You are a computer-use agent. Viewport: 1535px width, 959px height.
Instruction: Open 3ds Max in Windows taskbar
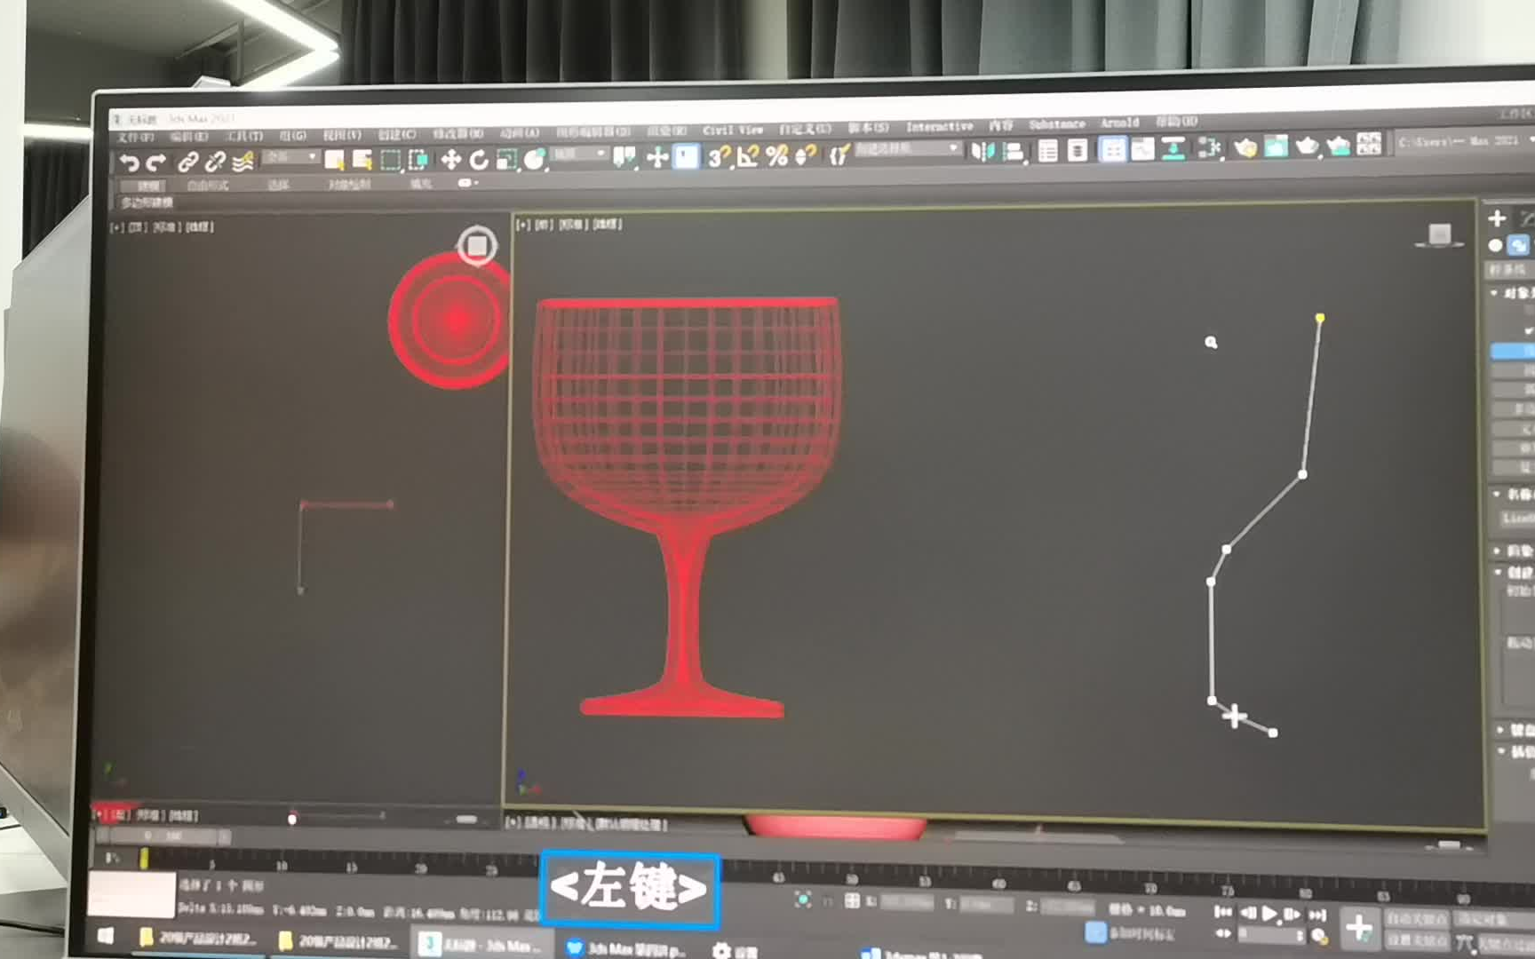click(x=481, y=946)
